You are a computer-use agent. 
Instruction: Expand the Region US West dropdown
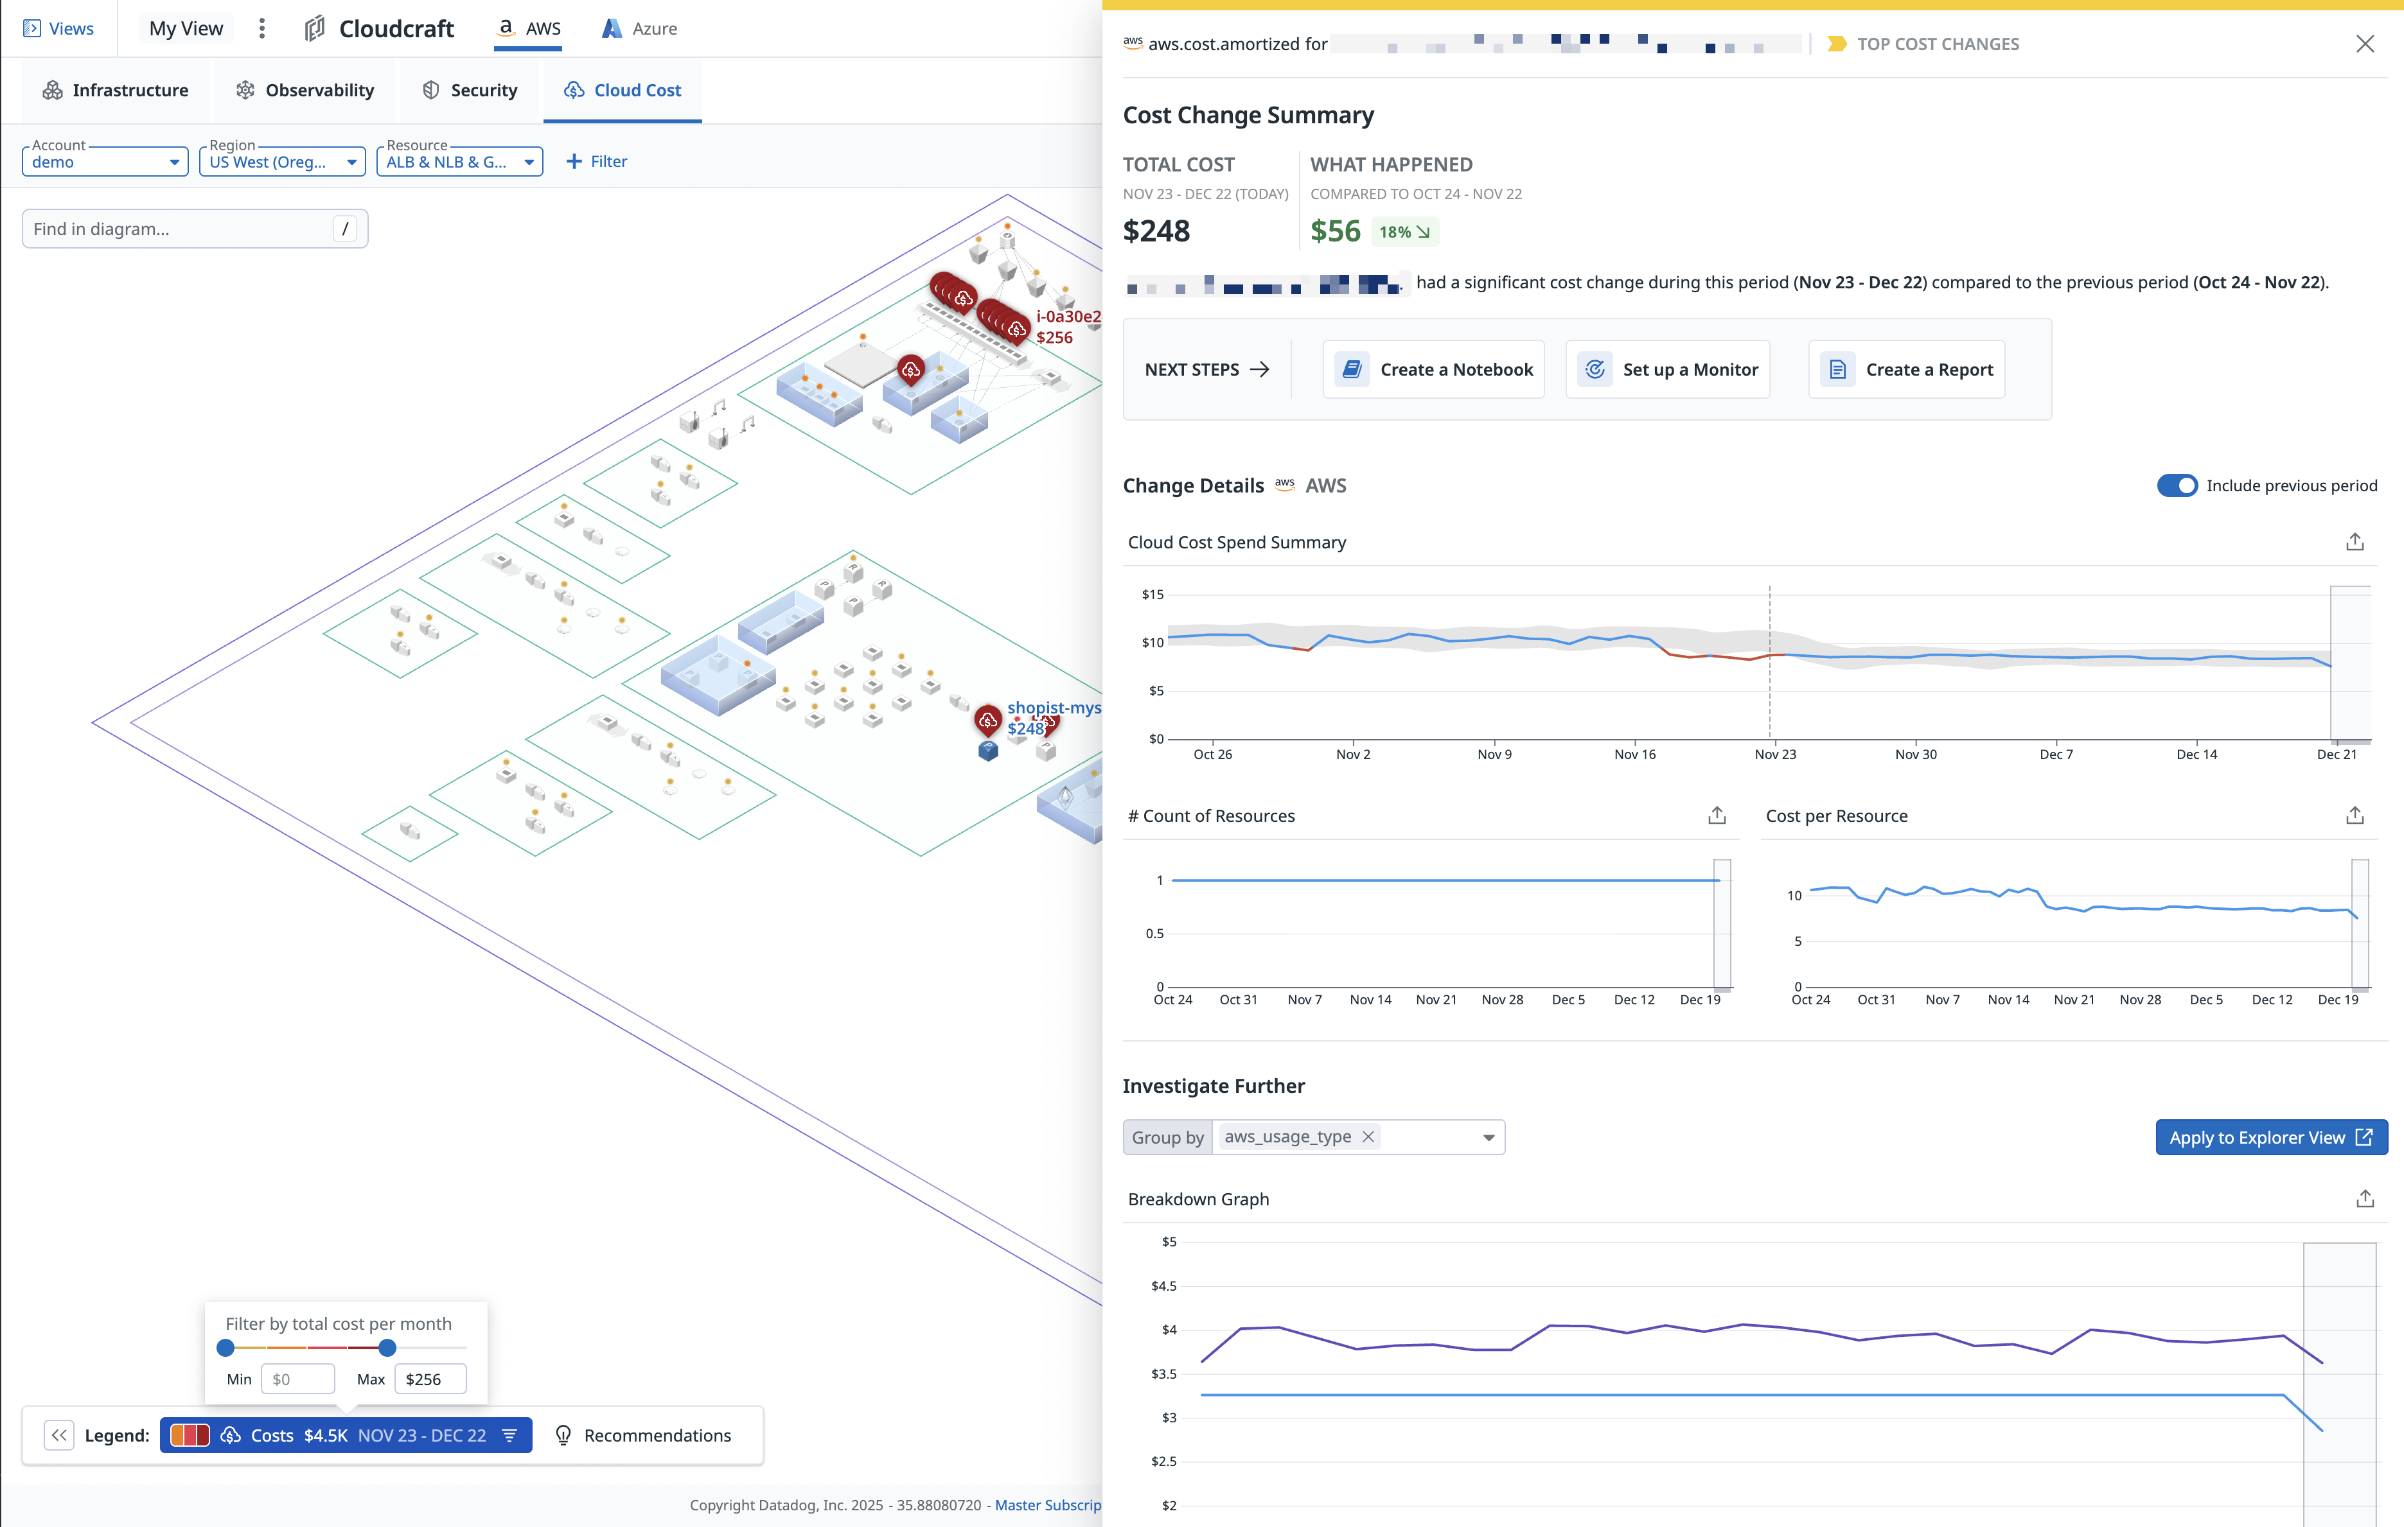[x=283, y=162]
